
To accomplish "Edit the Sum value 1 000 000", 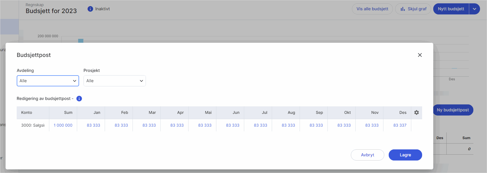I will click(x=63, y=125).
